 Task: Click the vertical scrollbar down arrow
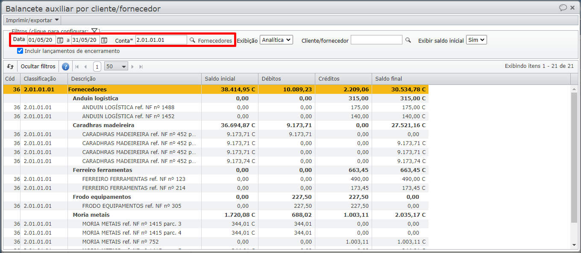tap(574, 245)
